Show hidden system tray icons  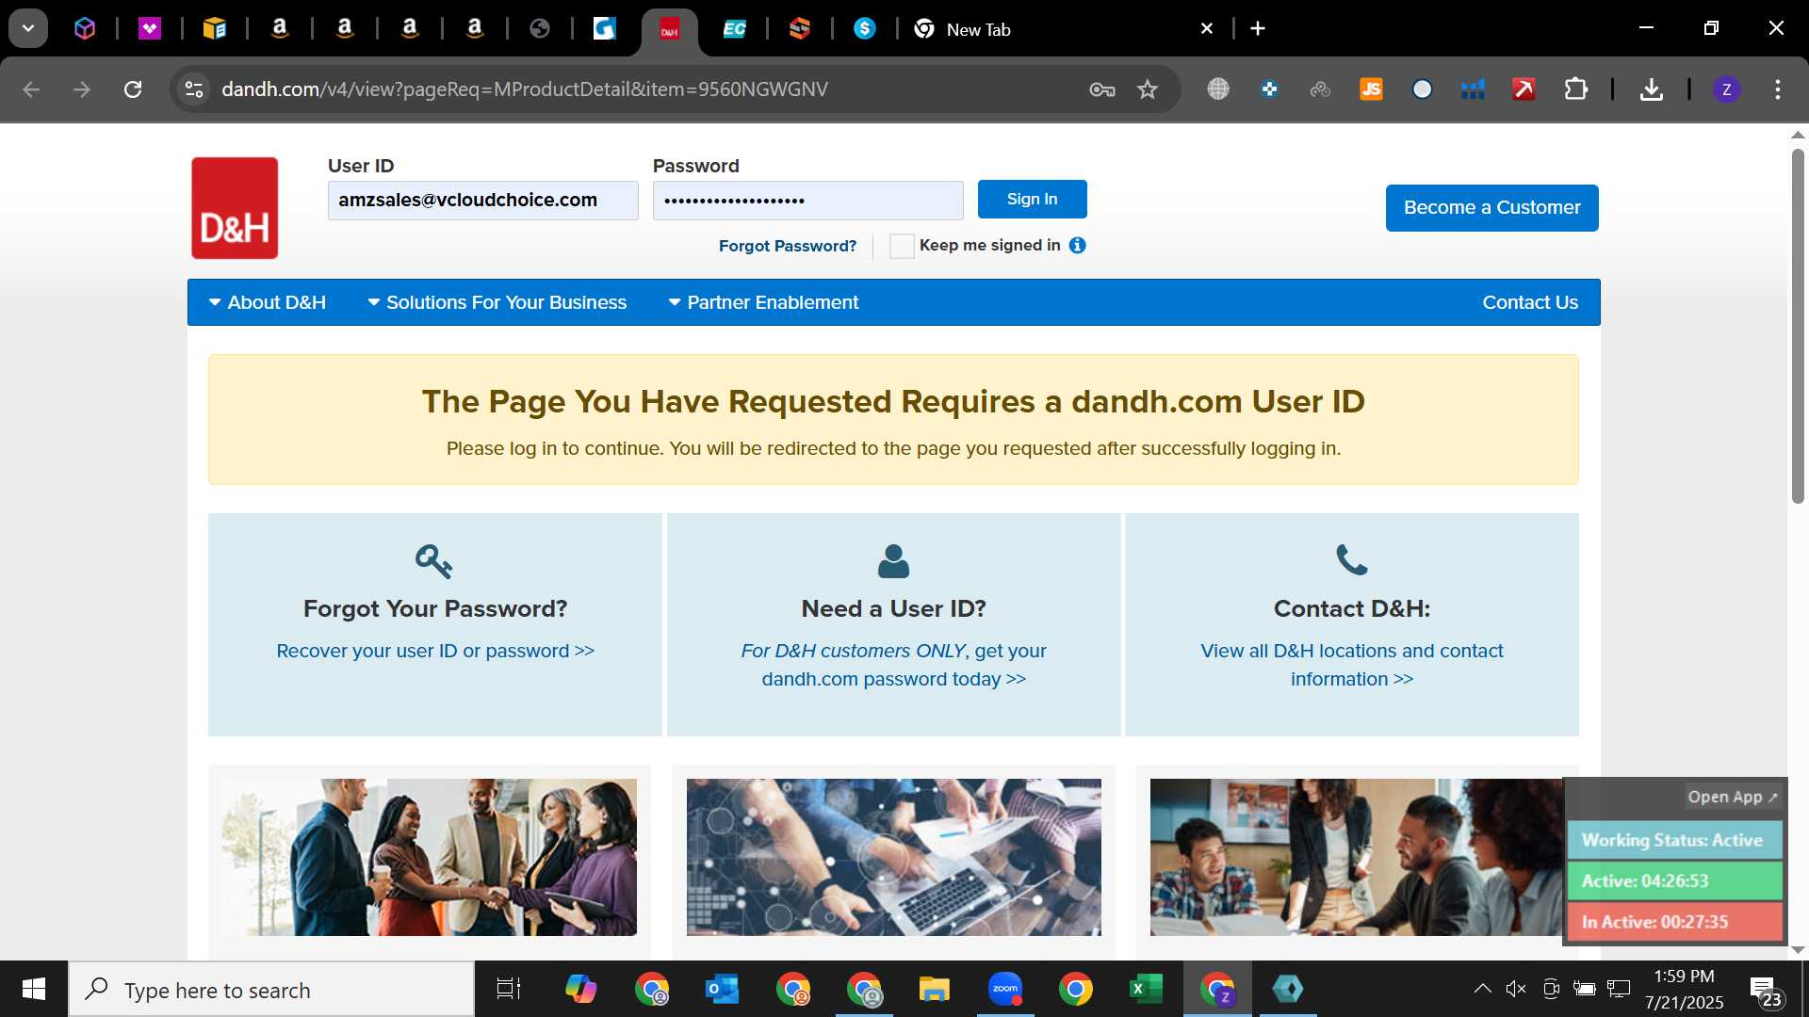[1482, 989]
